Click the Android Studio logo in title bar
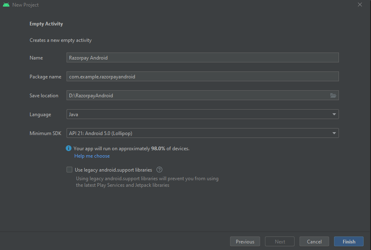371x250 pixels. (x=6, y=5)
